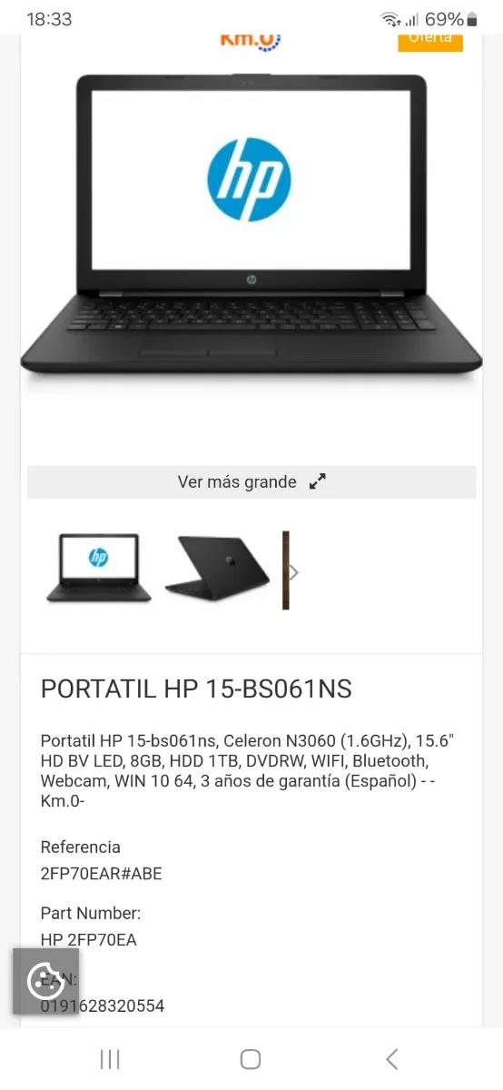Click the Ver más grande button
Viewport: 503px width, 1090px height.
(251, 482)
